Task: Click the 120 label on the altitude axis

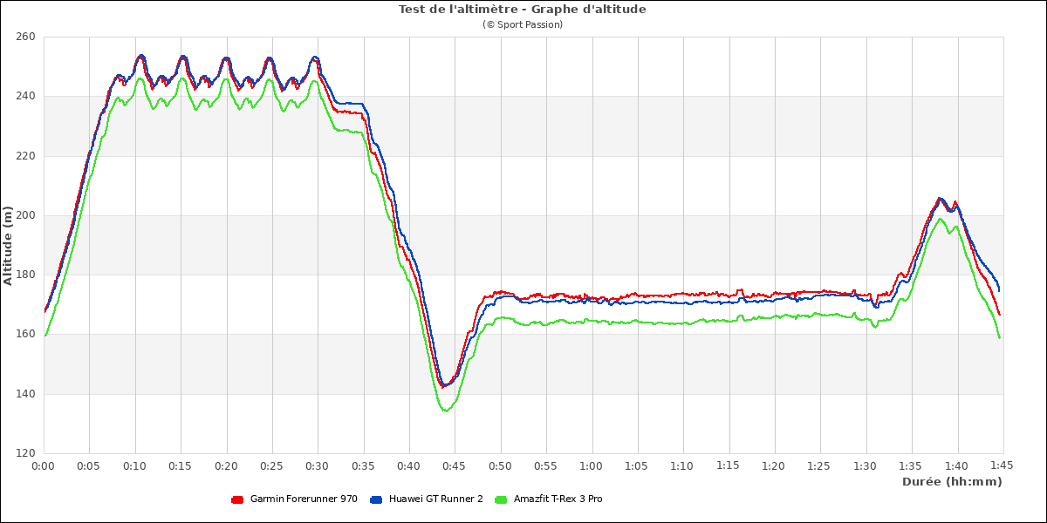Action: [24, 453]
